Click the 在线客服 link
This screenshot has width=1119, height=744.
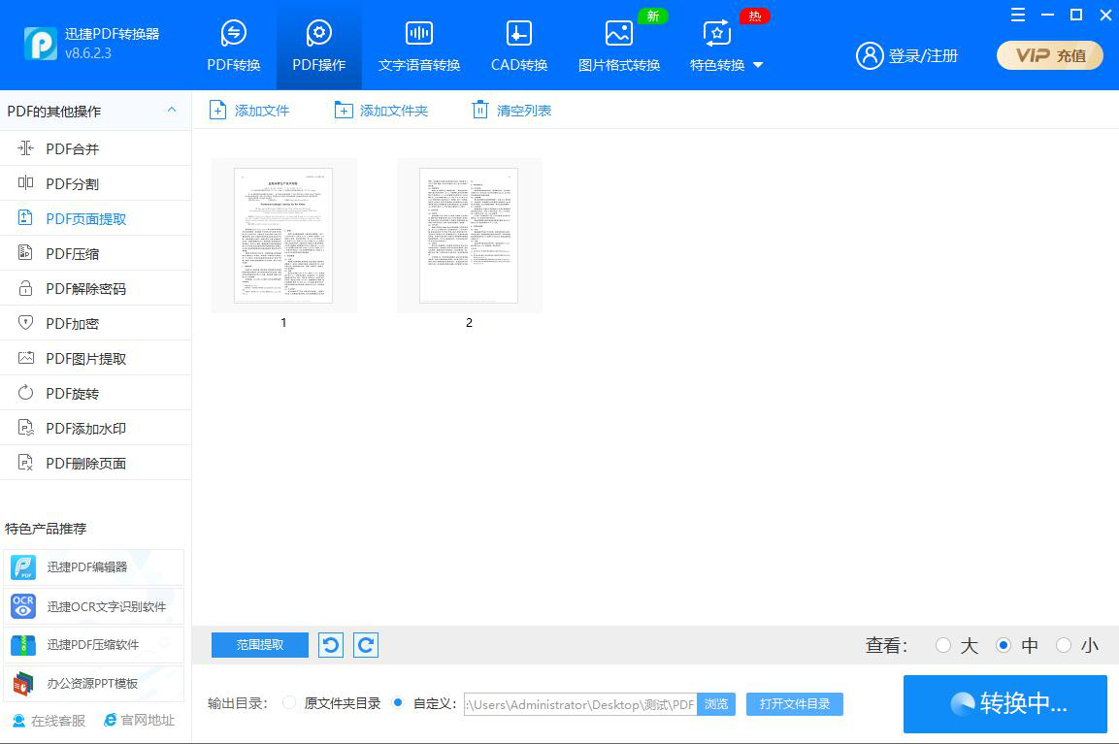49,721
